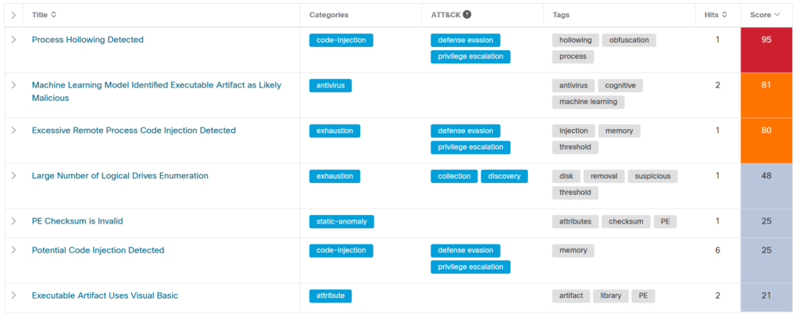
Task: Click the ATT&CK help question mark icon
Action: tap(467, 15)
